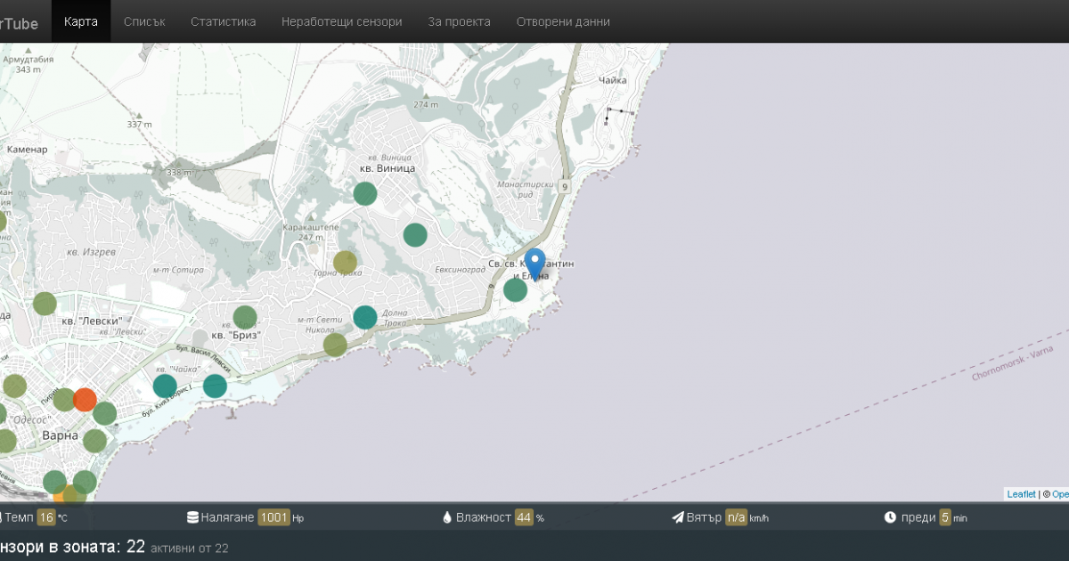1069x561 pixels.
Task: Select the sensor circle above кв. Левски label
Action: click(x=45, y=304)
